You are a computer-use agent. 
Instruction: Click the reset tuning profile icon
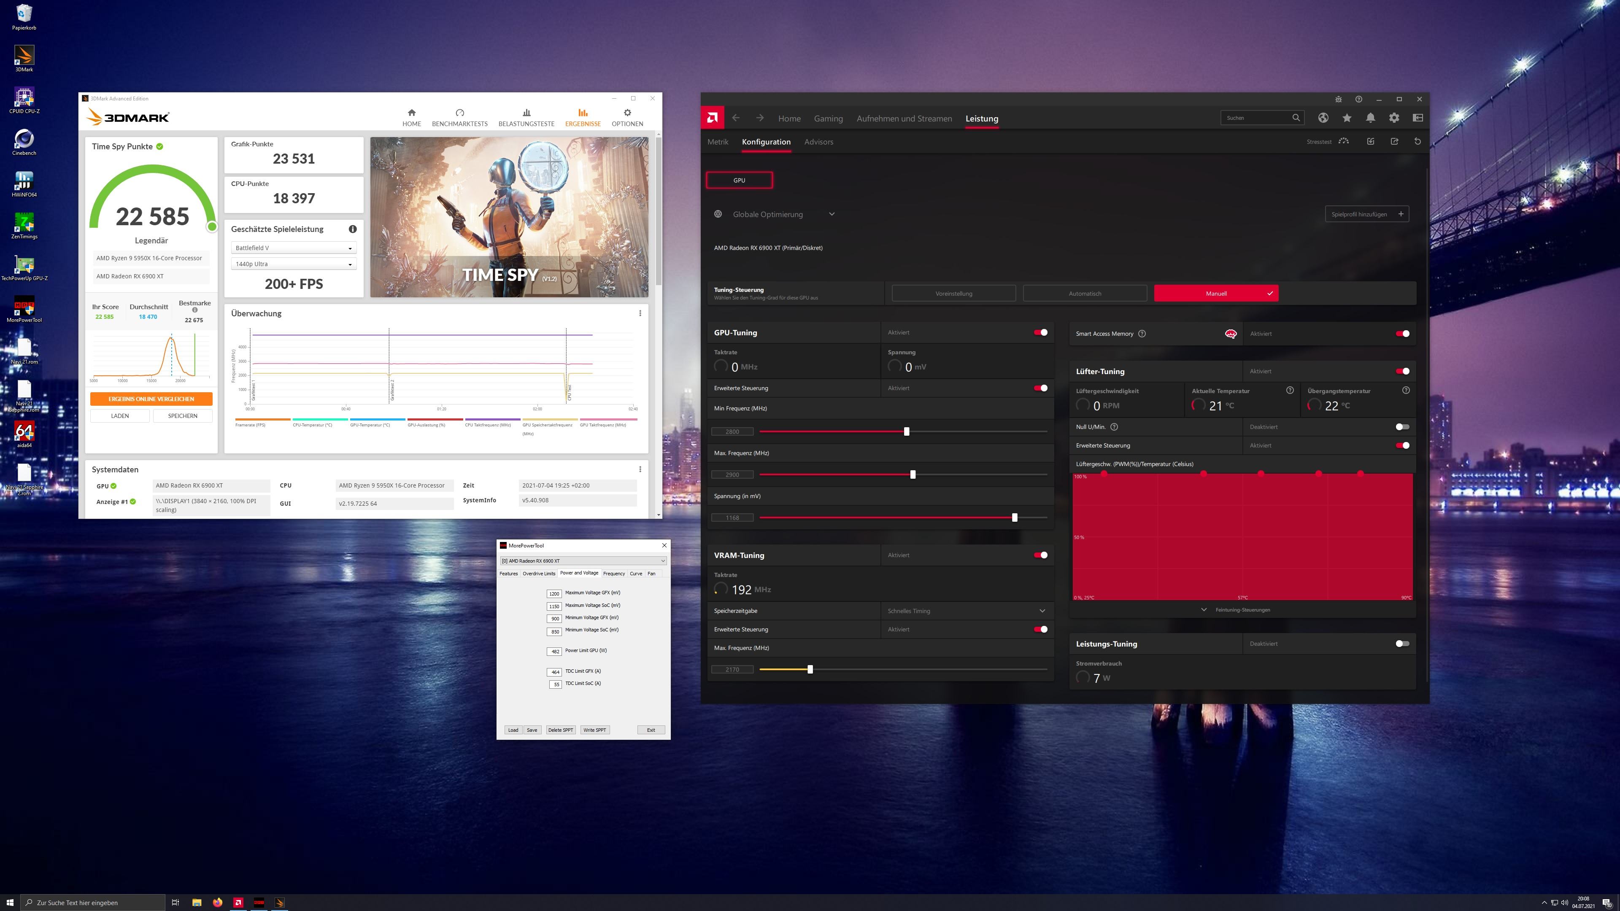click(1417, 141)
